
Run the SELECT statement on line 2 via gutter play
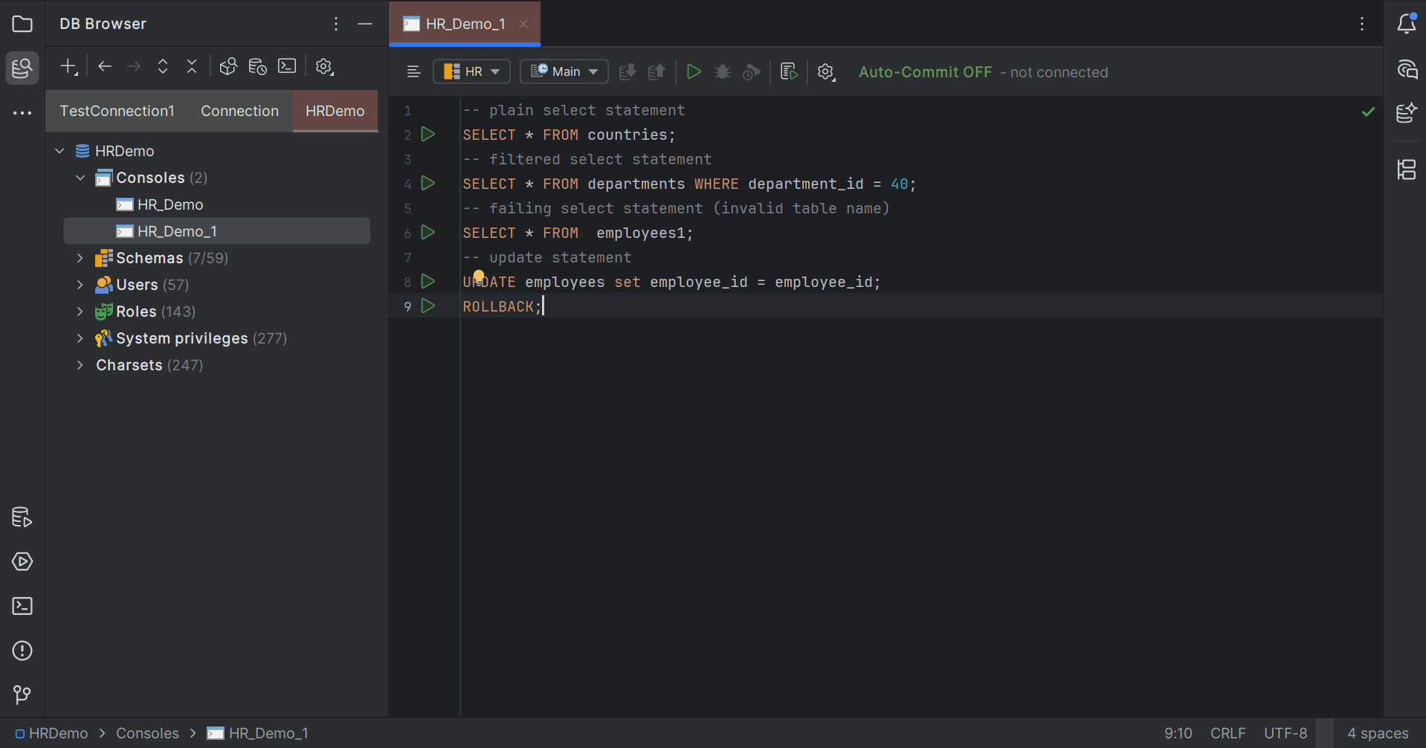pyautogui.click(x=428, y=134)
